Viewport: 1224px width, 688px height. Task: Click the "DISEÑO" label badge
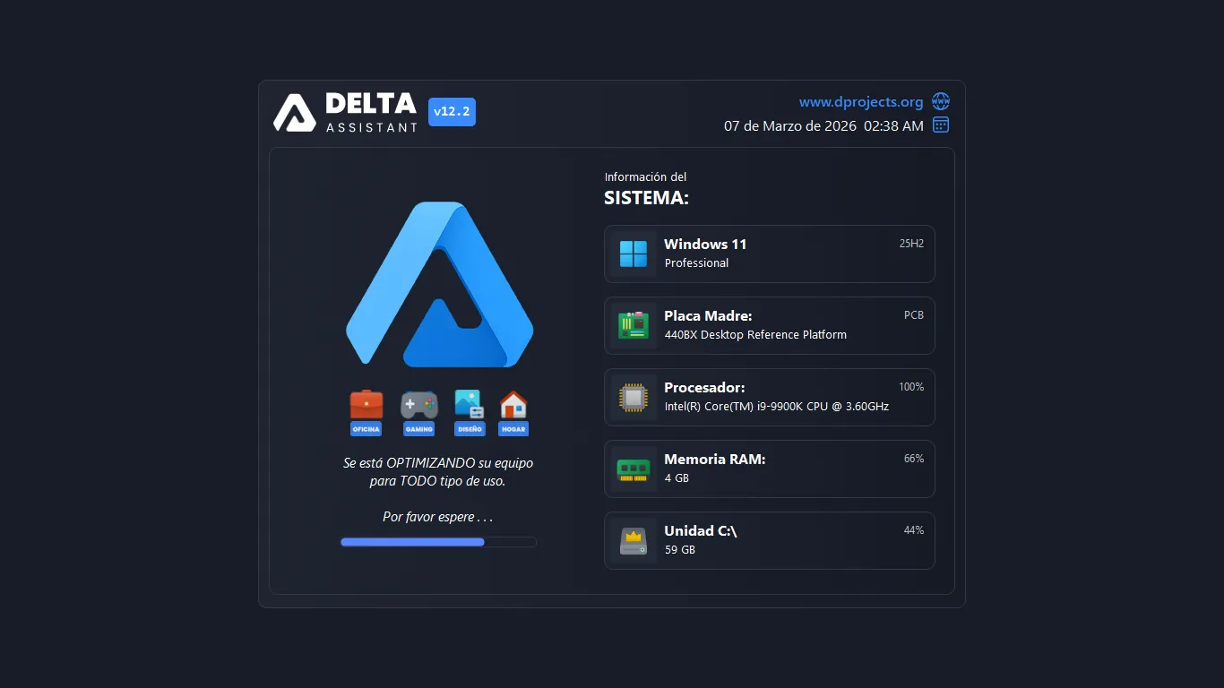pyautogui.click(x=470, y=429)
